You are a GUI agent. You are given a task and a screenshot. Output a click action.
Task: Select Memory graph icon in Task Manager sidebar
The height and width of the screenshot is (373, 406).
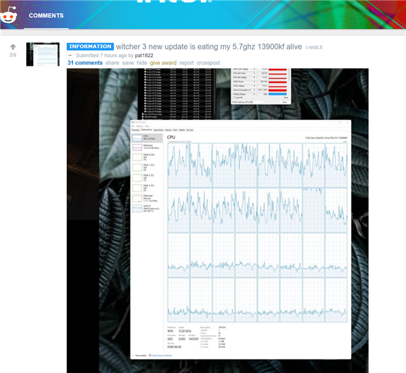137,147
